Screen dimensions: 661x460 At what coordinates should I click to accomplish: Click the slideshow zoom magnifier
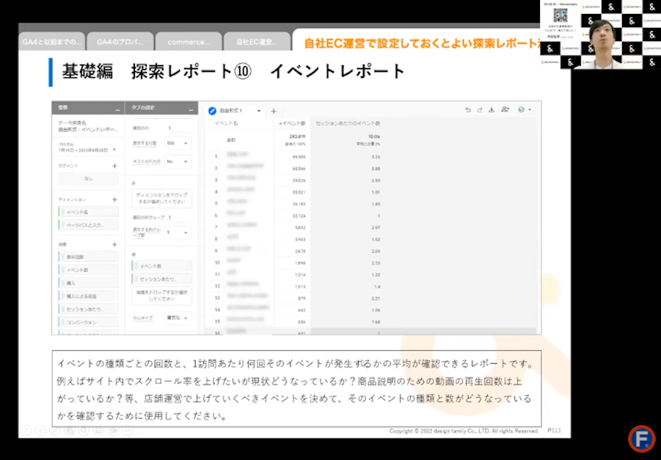pyautogui.click(x=84, y=431)
